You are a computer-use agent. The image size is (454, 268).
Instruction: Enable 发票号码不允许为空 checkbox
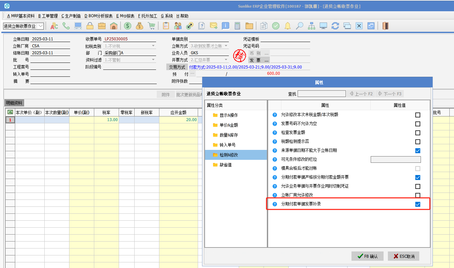coord(418,124)
